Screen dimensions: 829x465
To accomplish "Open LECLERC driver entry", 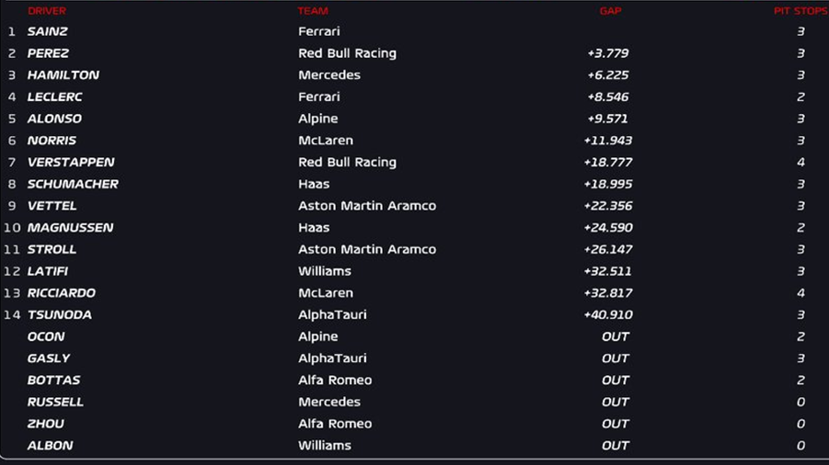I will pos(55,96).
